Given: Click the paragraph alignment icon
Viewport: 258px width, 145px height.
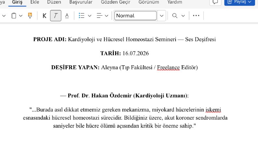Looking at the screenshot, I should tap(100, 16).
